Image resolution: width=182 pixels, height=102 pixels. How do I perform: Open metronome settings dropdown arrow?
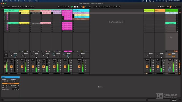(x=28, y=7)
